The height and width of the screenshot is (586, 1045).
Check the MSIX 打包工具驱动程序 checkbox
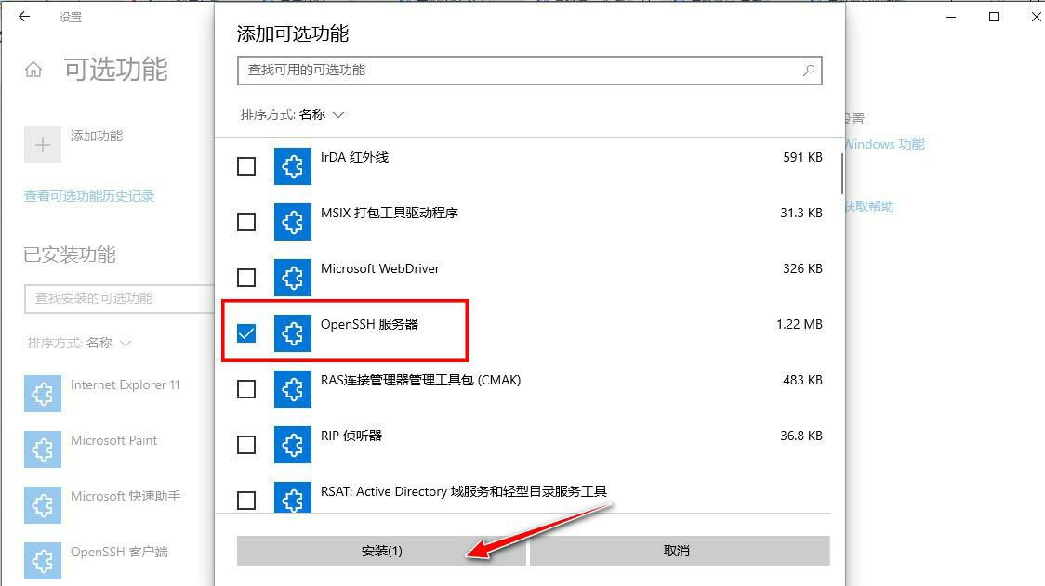tap(246, 222)
